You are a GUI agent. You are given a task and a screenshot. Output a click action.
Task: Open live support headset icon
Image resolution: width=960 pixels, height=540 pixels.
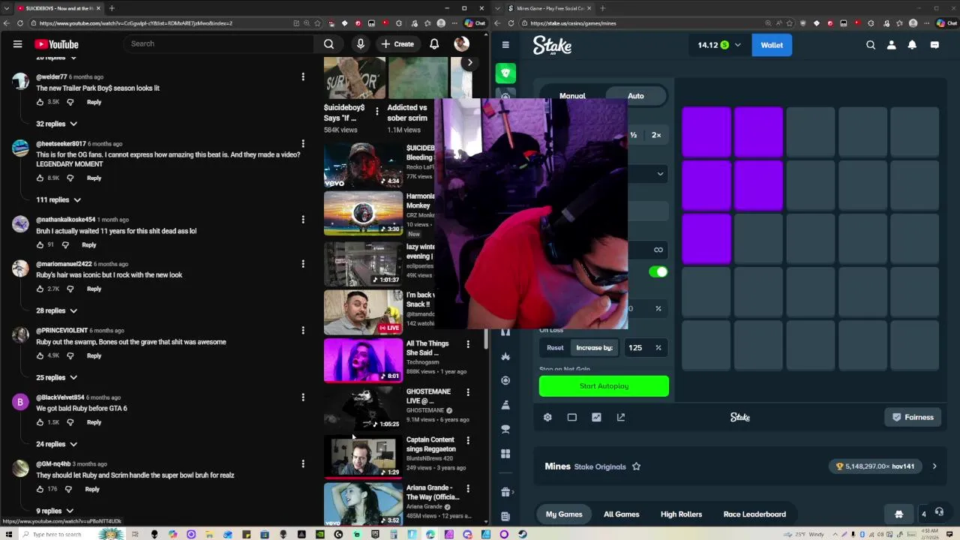(939, 512)
